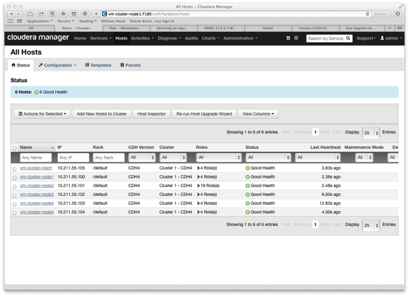Viewport: 409px width, 296px height.
Task: Click the running commands circle icon in navbar
Action: tap(296, 38)
